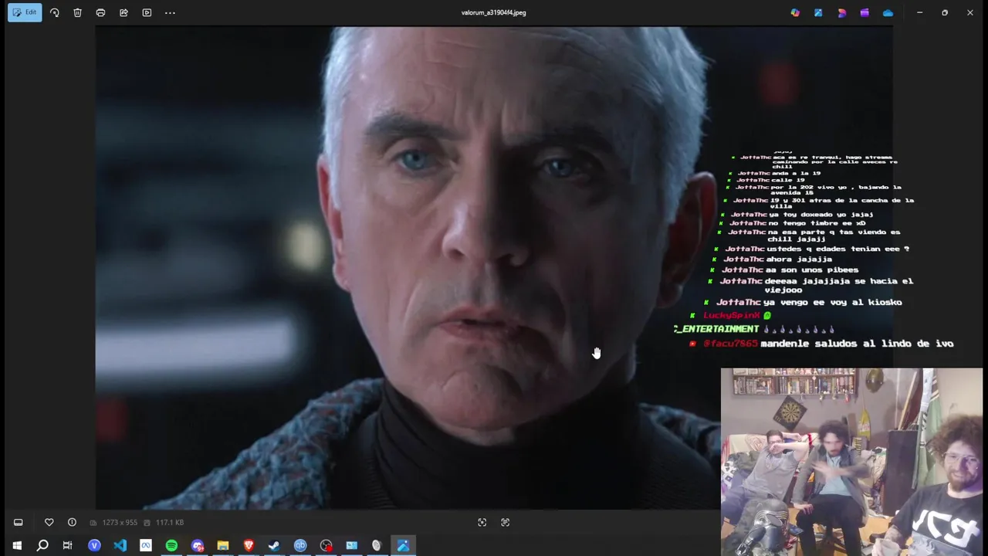Click chat message 'ahora jajajja'
The width and height of the screenshot is (988, 556).
click(799, 259)
